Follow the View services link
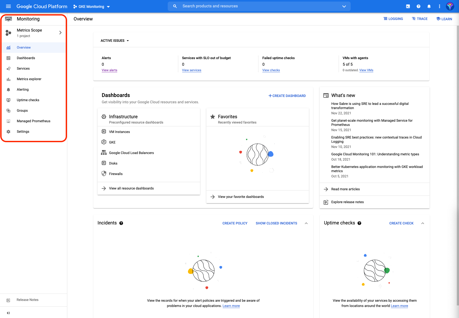Viewport: 459px width, 318px height. pos(192,70)
